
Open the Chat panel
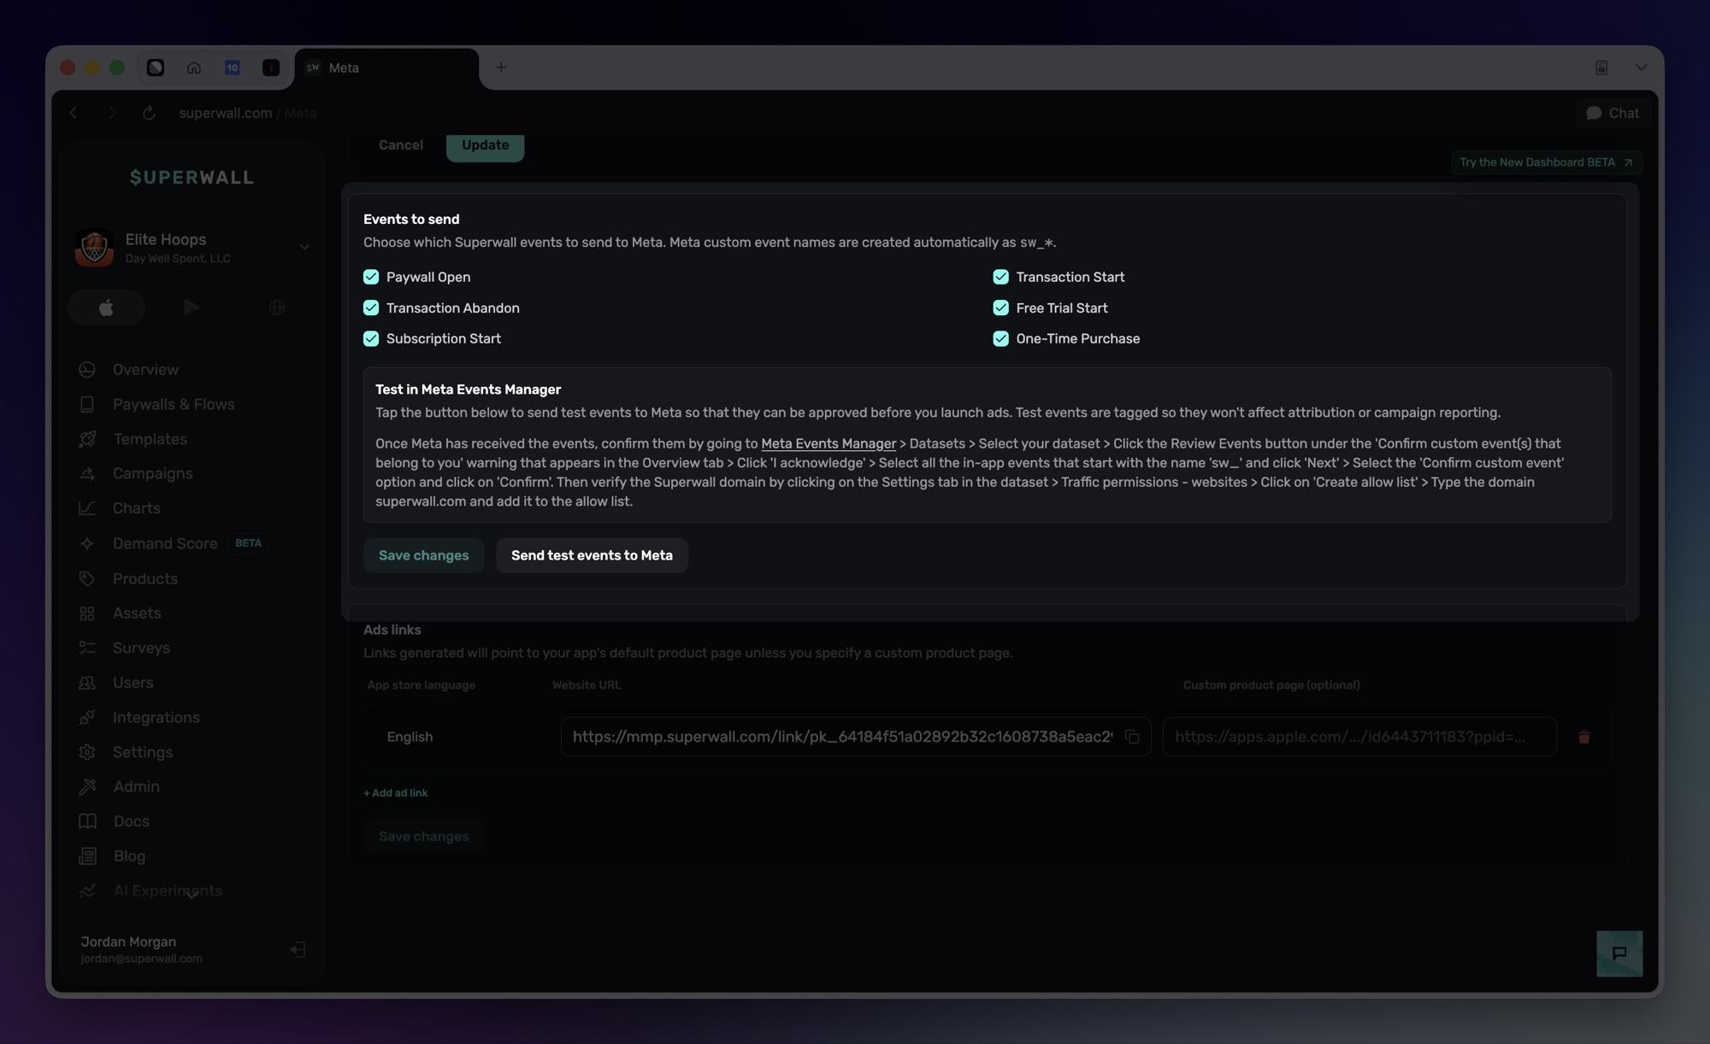click(x=1613, y=113)
